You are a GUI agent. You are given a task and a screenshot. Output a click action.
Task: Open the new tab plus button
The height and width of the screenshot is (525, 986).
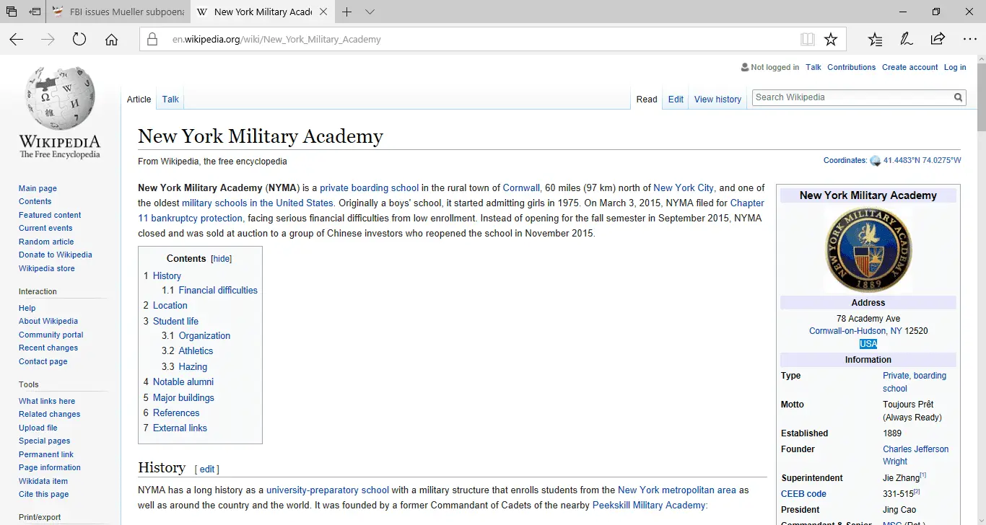[347, 12]
